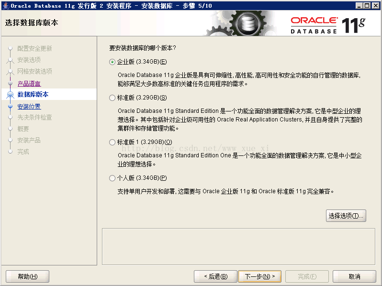This screenshot has height=286, width=382.
Task: Click the step marker beside 安装选项
Action: 10,60
